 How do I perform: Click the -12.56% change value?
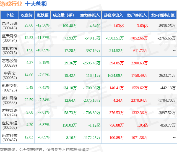click(43, 25)
